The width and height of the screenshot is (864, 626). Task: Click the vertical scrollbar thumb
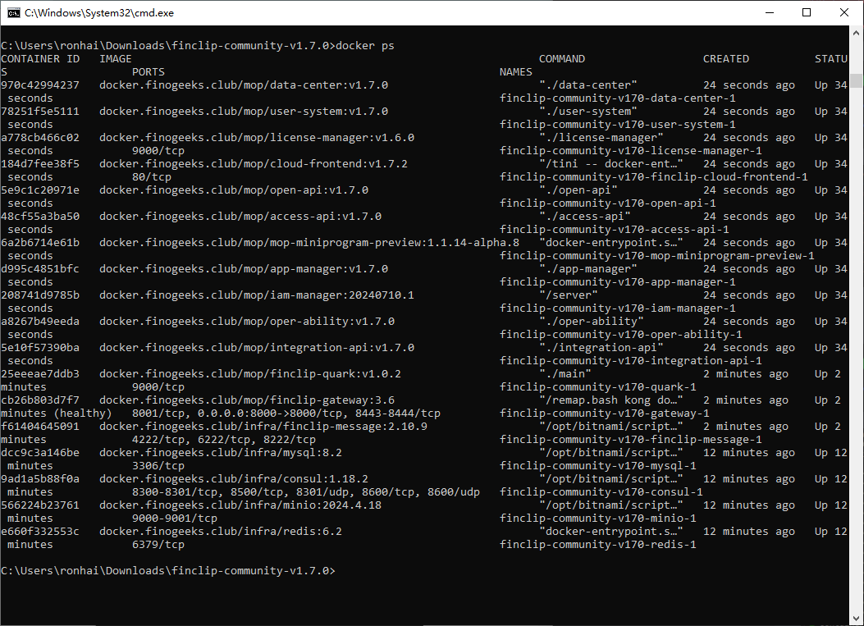coord(857,80)
